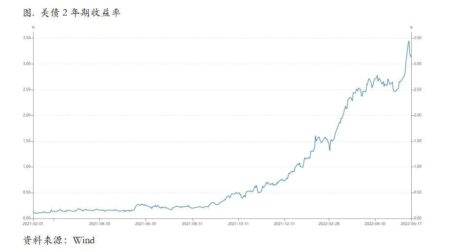The height and width of the screenshot is (251, 458).
Task: Click the 2021-12-31 x-axis date
Action: (285, 224)
